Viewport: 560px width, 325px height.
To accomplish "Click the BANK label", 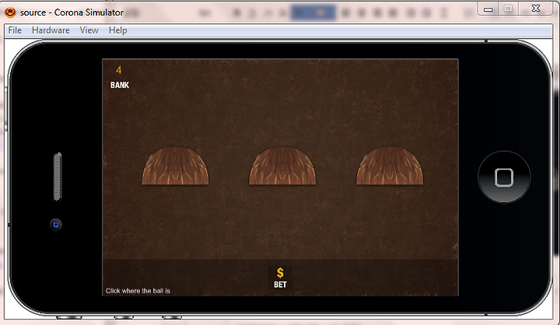I will point(120,85).
